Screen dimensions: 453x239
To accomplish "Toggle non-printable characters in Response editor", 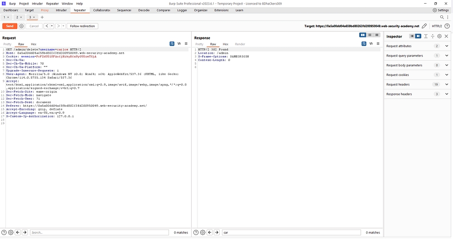I will coord(371,44).
